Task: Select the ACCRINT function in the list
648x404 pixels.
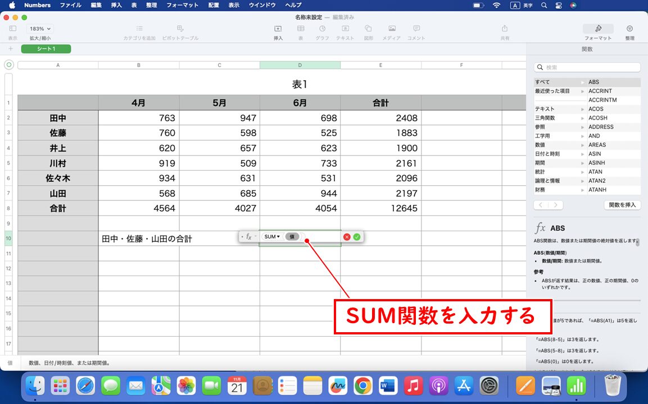Action: [x=600, y=91]
